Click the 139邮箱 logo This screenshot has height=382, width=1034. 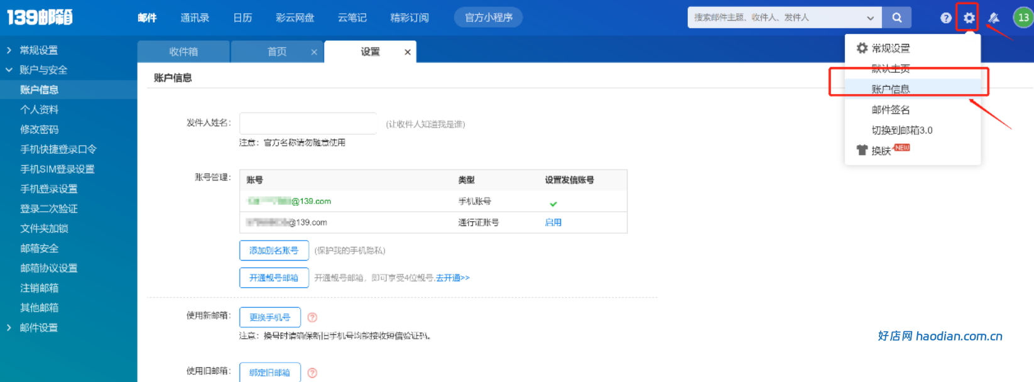[40, 17]
